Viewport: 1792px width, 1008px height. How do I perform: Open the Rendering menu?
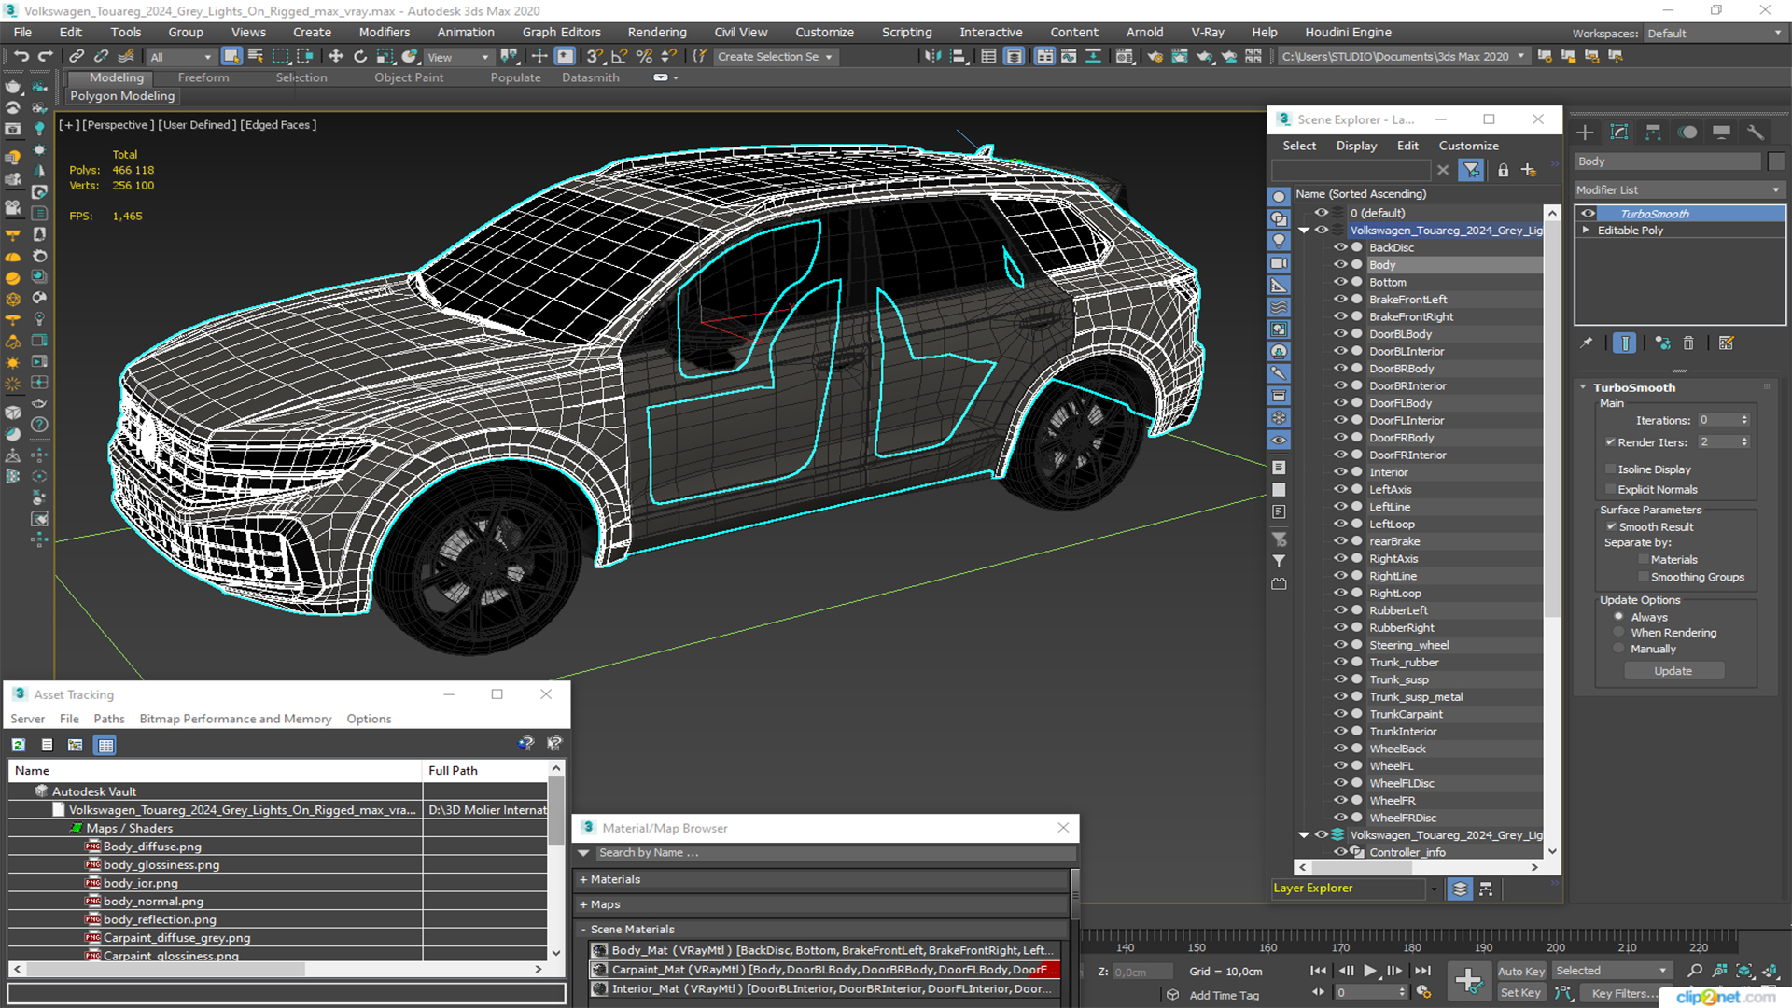tap(656, 33)
